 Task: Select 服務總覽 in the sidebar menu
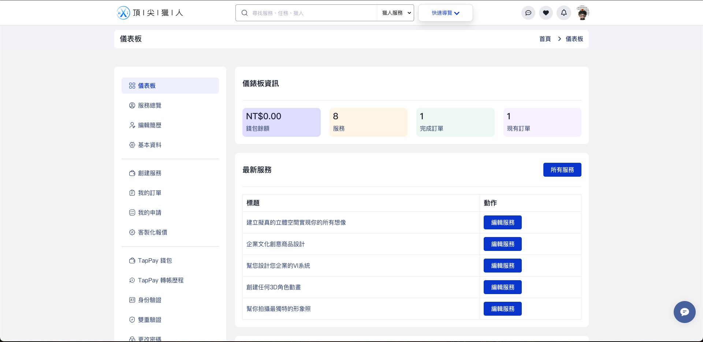coord(149,105)
